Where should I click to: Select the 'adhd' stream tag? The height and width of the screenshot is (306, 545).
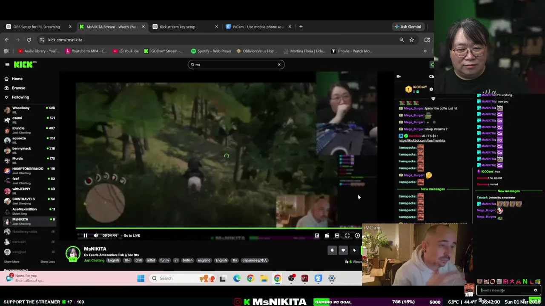tap(151, 260)
